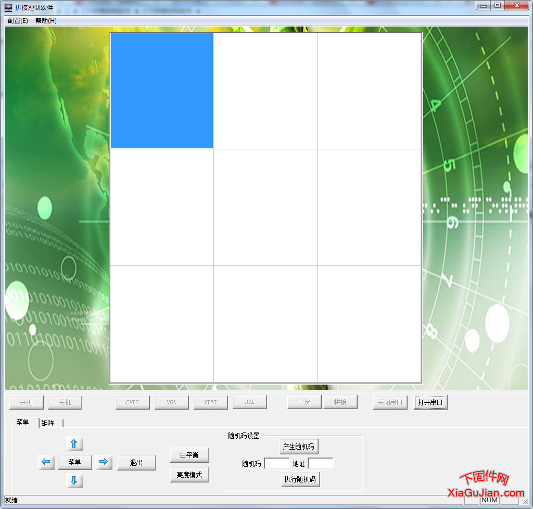
Task: Select the middle-right screen cell
Action: [x=369, y=207]
